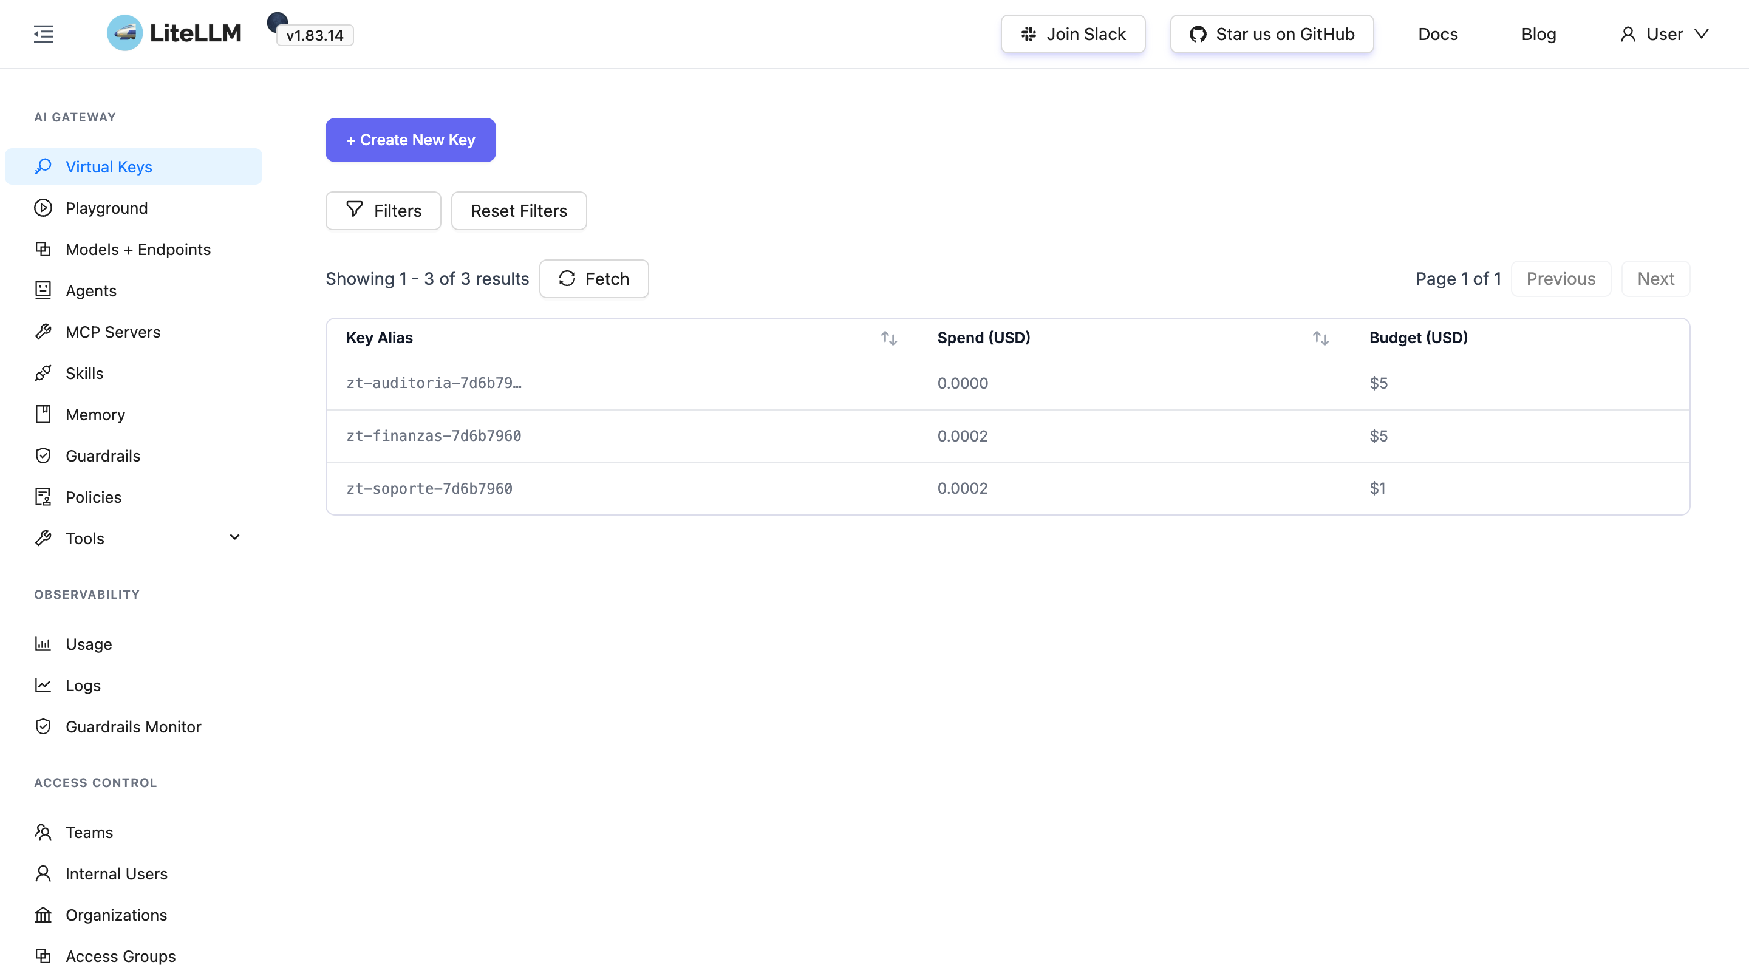Click Star us on GitHub
The image size is (1749, 979).
(x=1272, y=34)
